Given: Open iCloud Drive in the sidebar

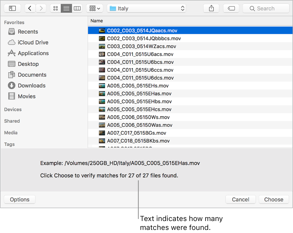Looking at the screenshot, I should pos(33,42).
